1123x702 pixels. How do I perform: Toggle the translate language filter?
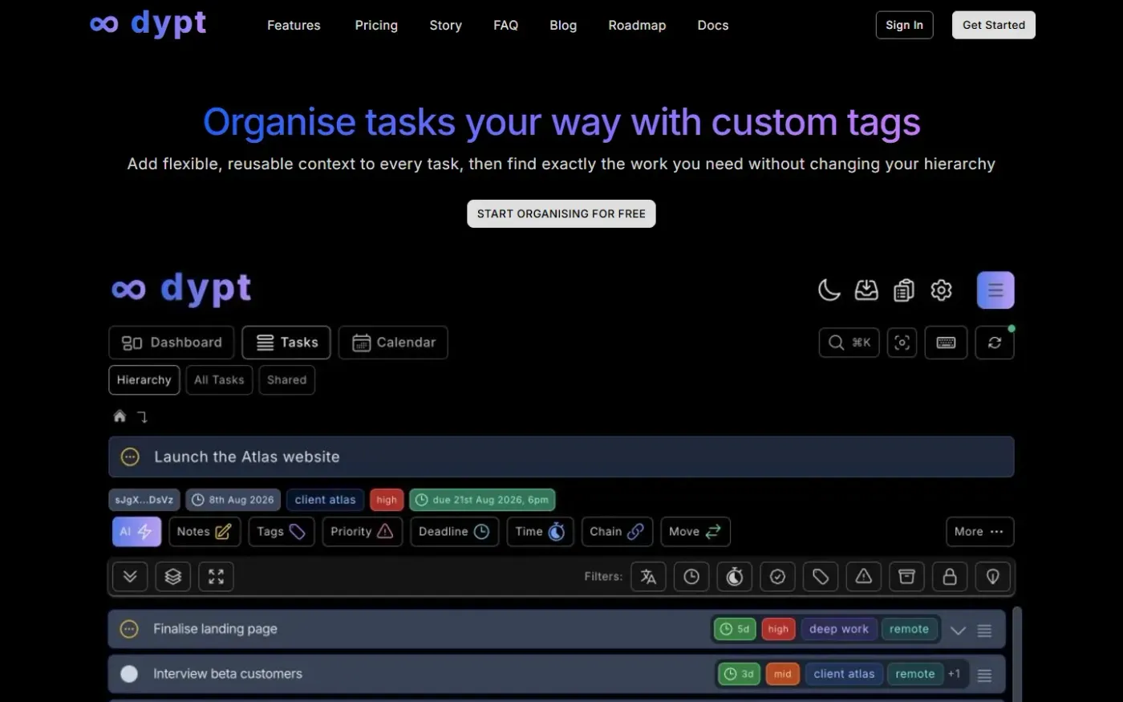coord(648,576)
